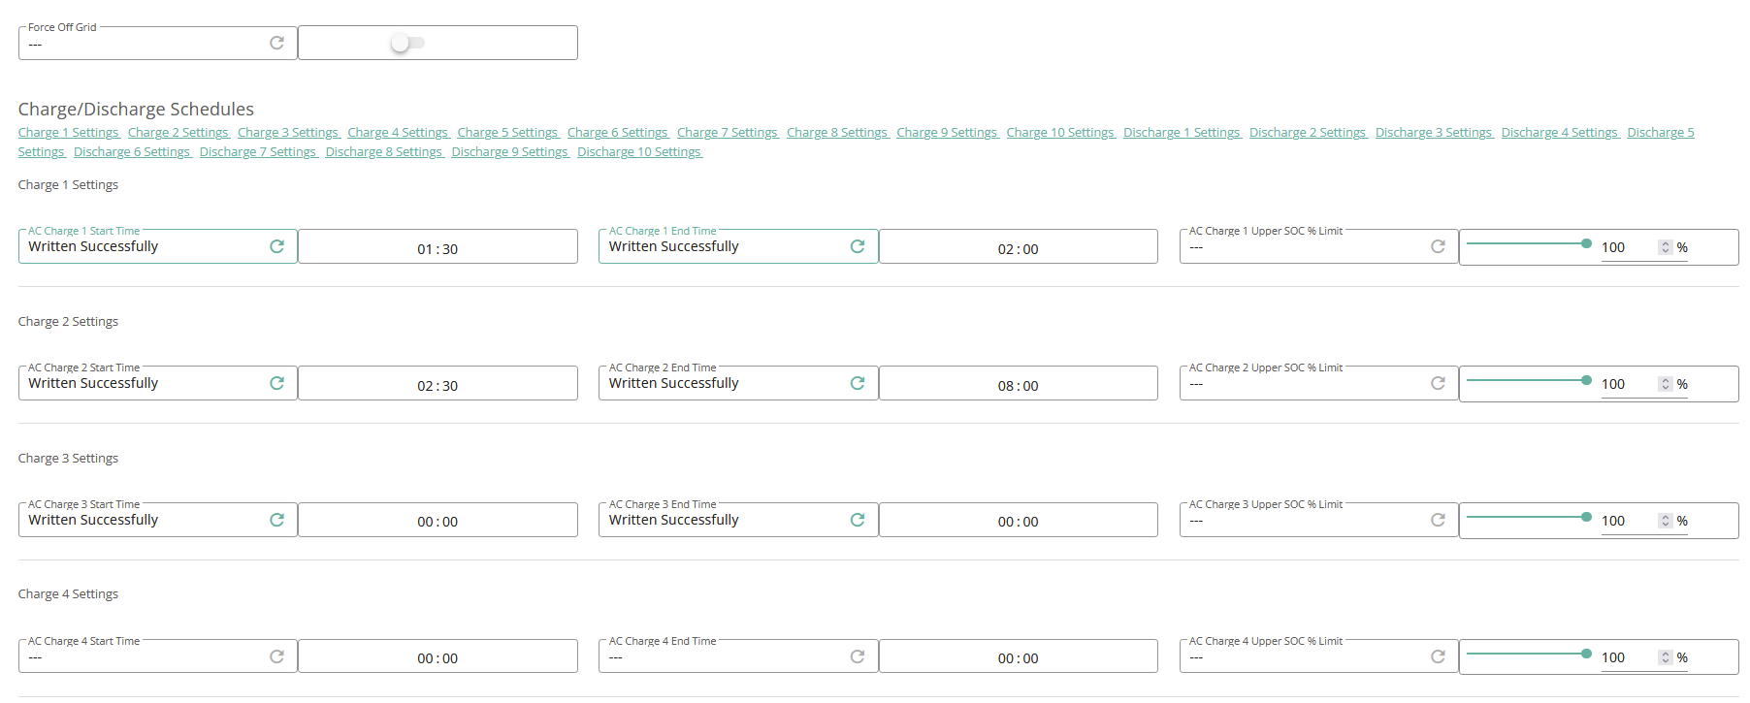
Task: Refresh AC Charge 3 End Time status
Action: pyautogui.click(x=858, y=520)
